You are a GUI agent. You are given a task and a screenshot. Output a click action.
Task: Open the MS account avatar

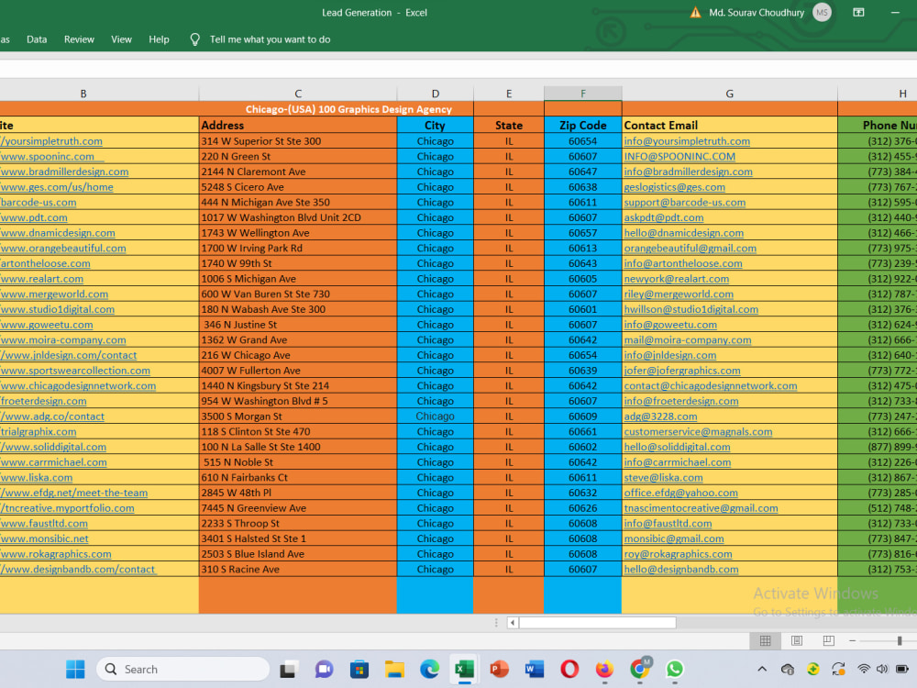click(x=822, y=12)
